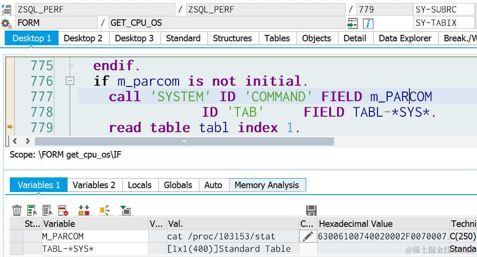Select the Variables 2 tab
Screen dimensions: 477x257
(94, 185)
